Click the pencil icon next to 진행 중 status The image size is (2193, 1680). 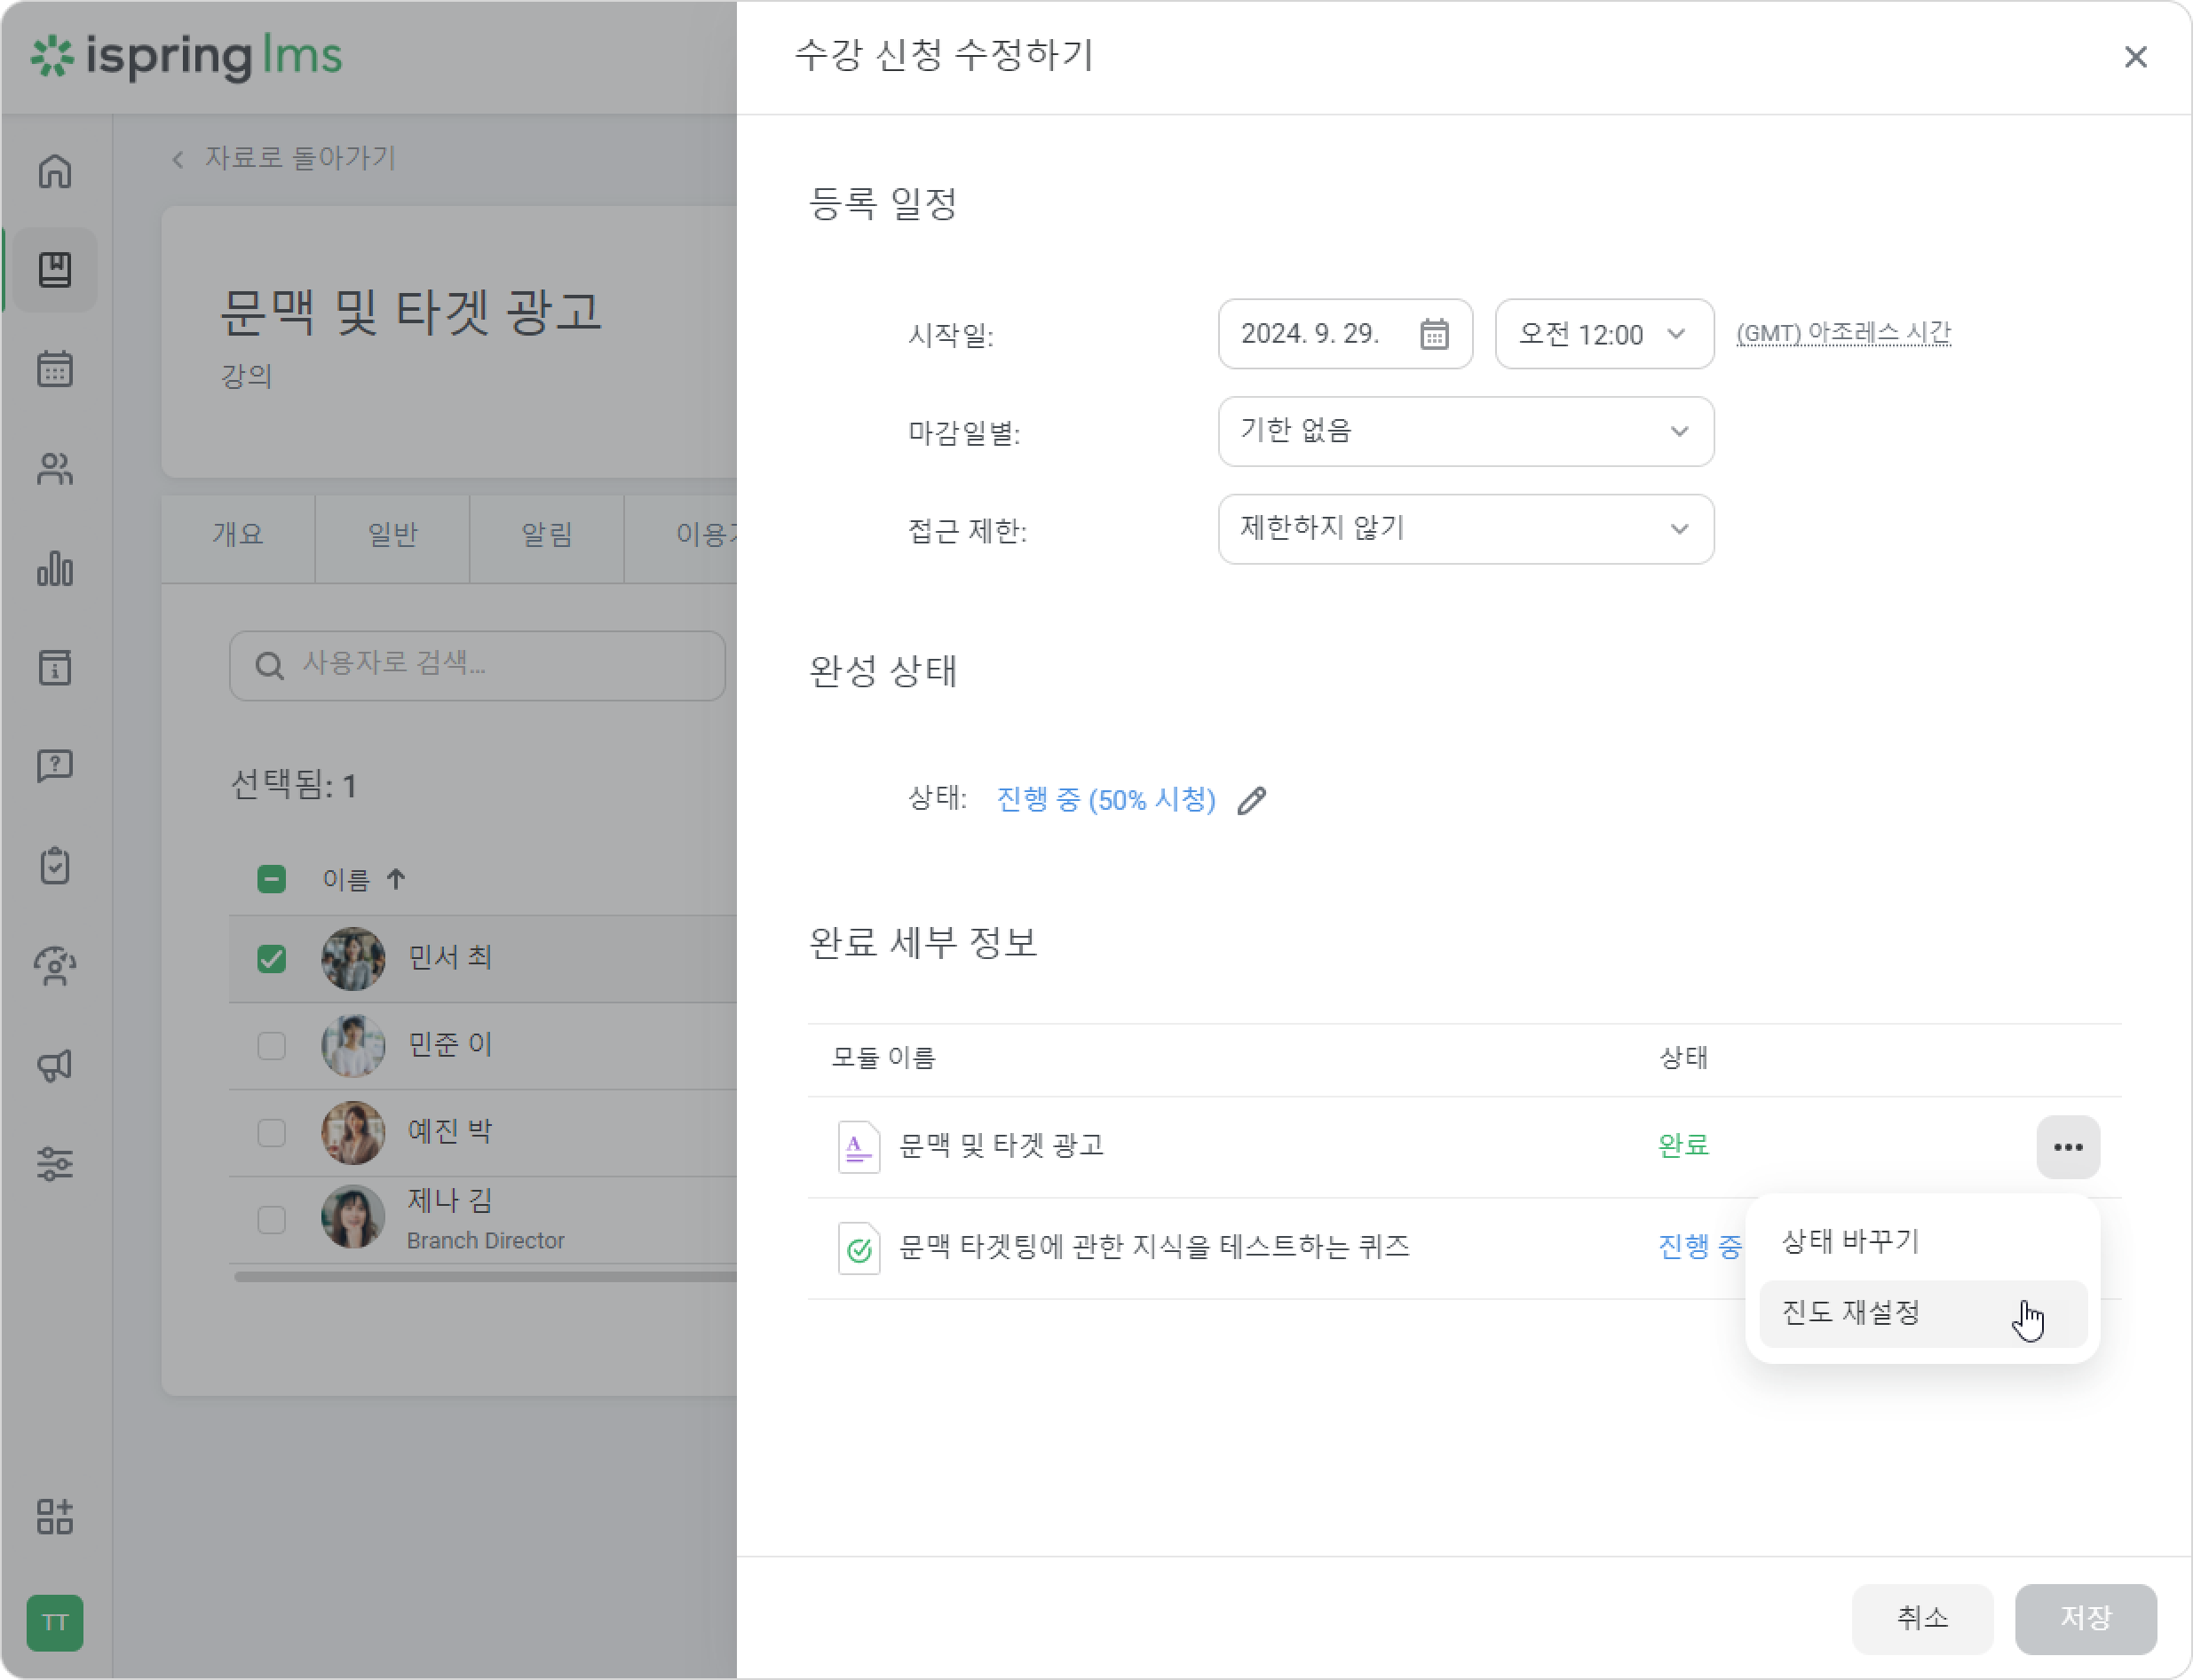(x=1251, y=801)
